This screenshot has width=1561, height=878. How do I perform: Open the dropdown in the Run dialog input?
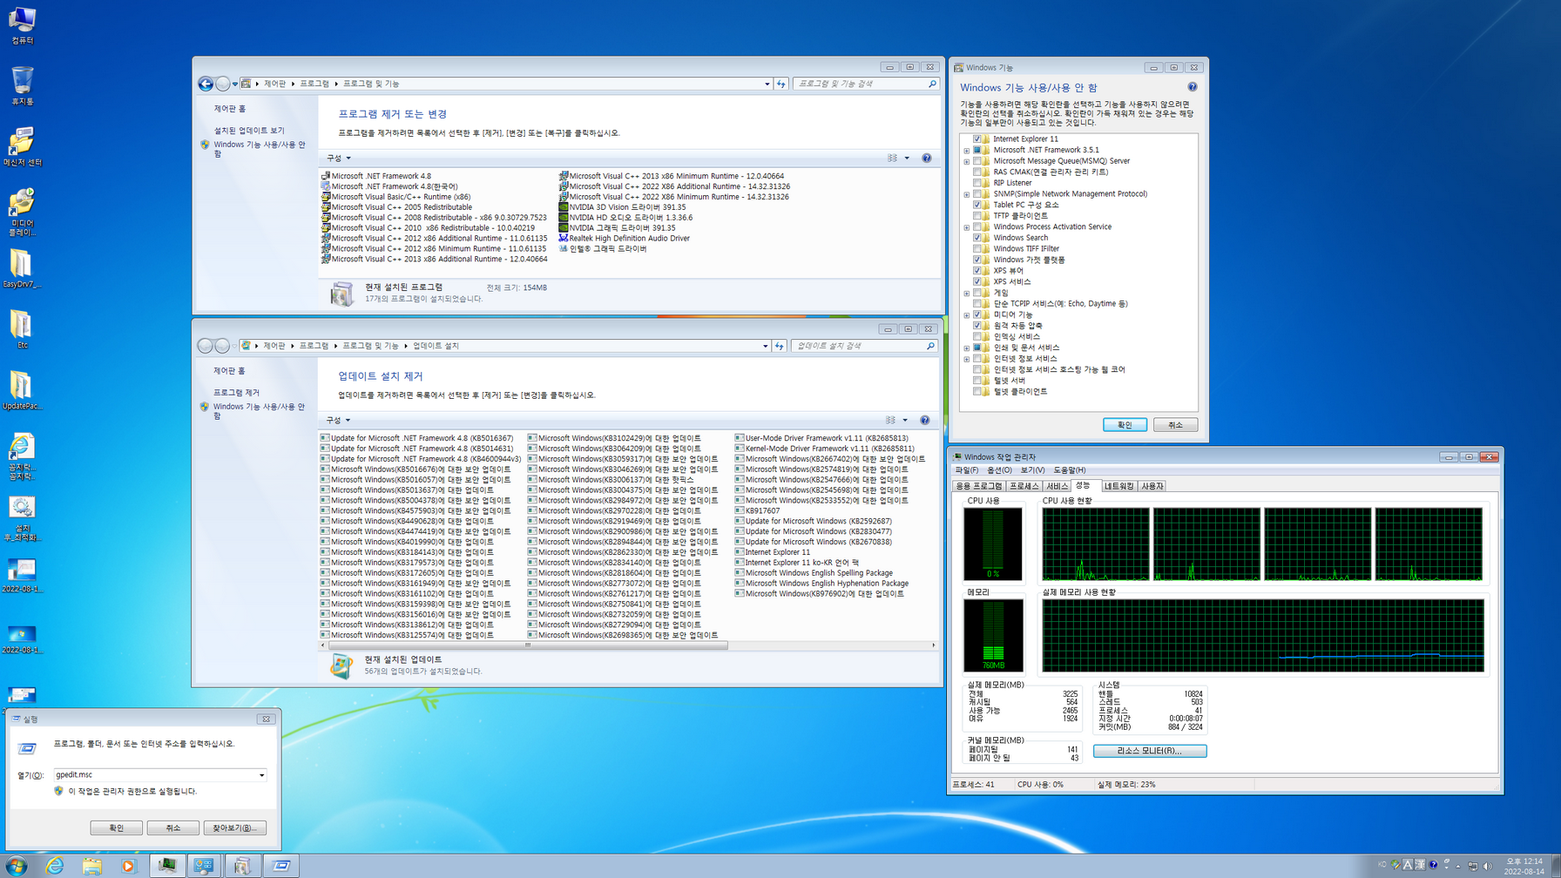[x=261, y=774]
